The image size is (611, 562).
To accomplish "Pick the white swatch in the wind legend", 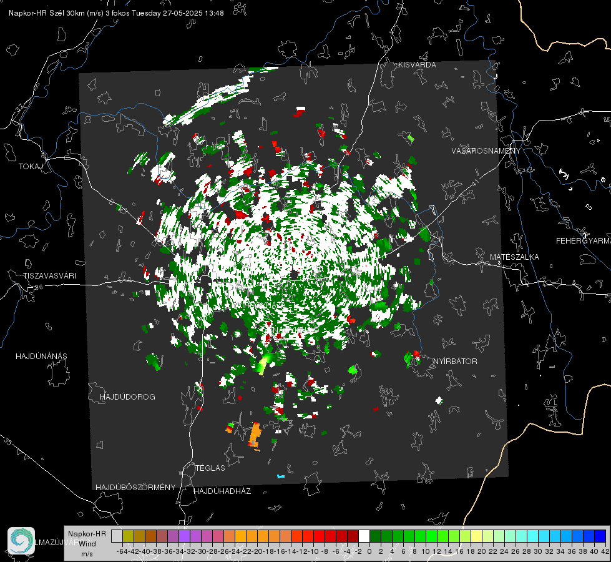I will point(364,536).
